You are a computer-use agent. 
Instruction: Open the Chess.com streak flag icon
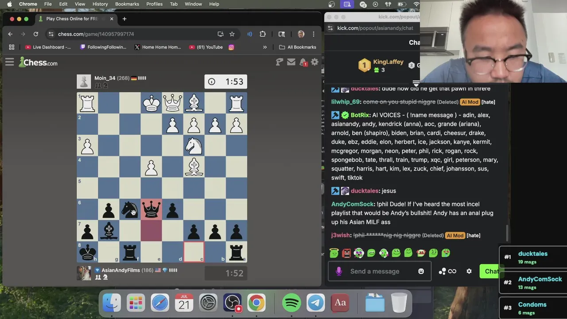[279, 62]
